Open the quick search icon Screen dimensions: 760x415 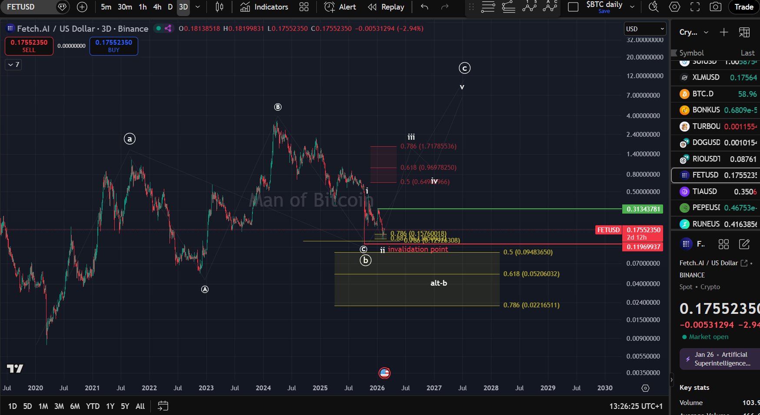(653, 7)
